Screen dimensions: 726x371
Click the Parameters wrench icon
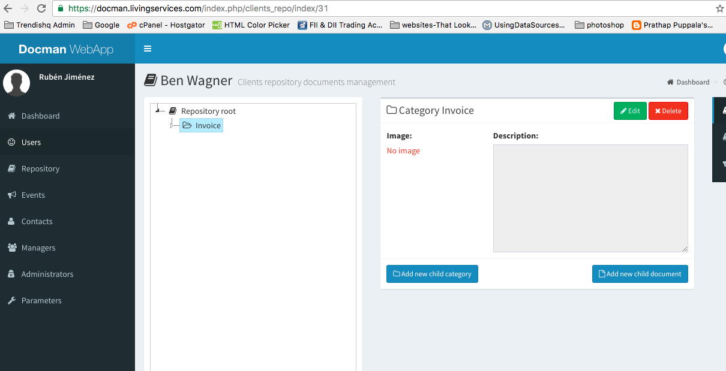click(x=11, y=300)
